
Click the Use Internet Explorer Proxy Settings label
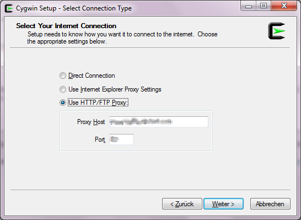pos(115,89)
